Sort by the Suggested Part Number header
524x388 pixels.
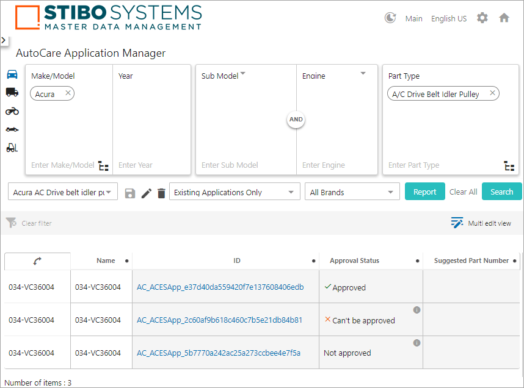[471, 260]
